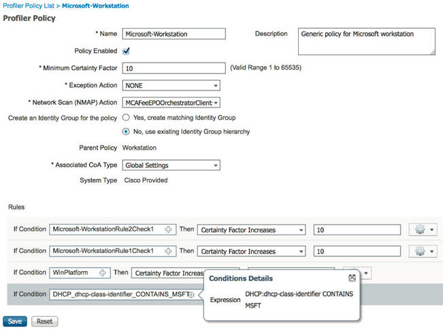443x330 pixels.
Task: Uncheck the Policy Enabled checkbox
Action: pyautogui.click(x=126, y=51)
